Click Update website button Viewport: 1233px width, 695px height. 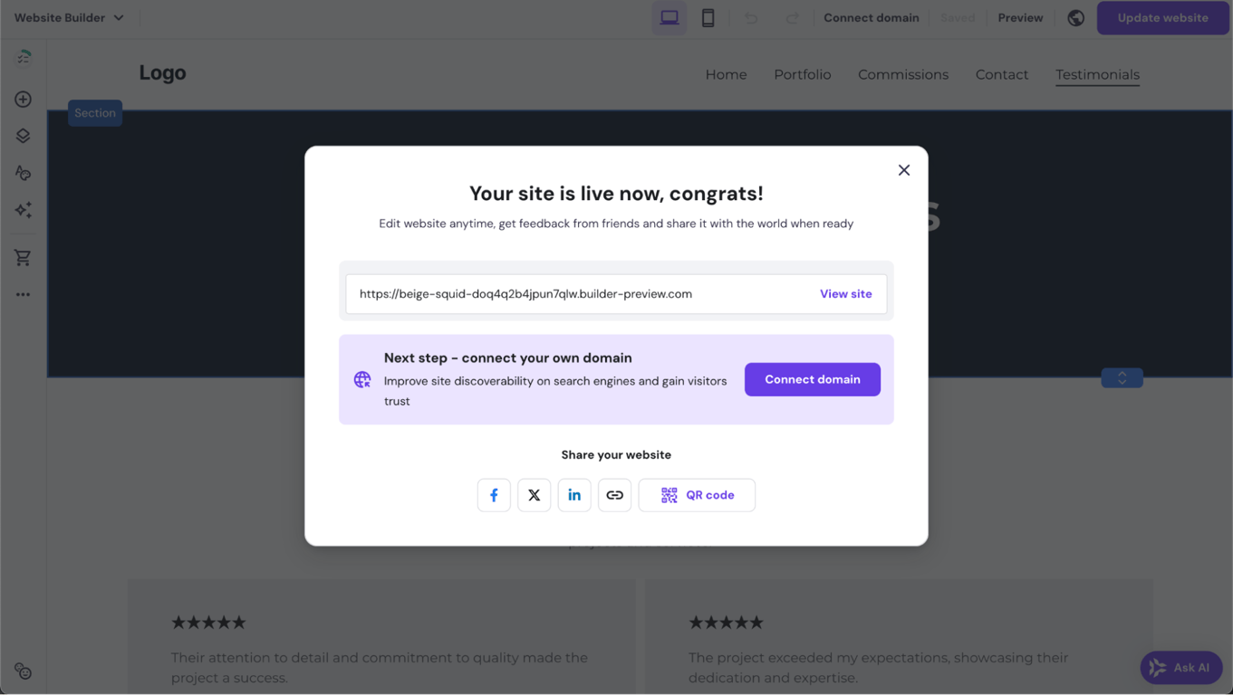click(x=1162, y=17)
